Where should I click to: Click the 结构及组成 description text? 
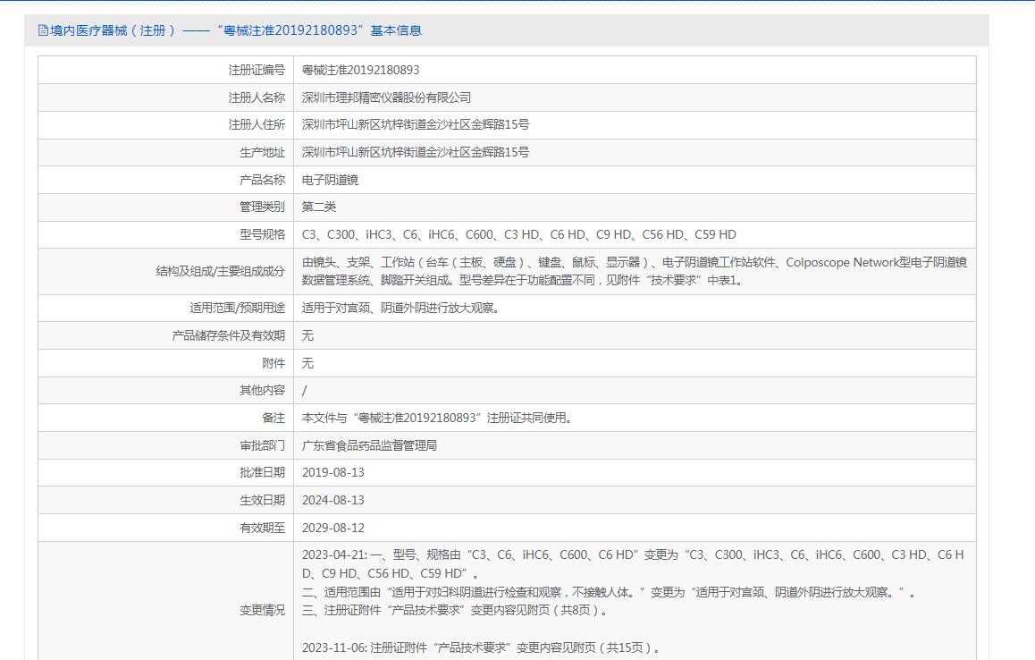point(634,271)
